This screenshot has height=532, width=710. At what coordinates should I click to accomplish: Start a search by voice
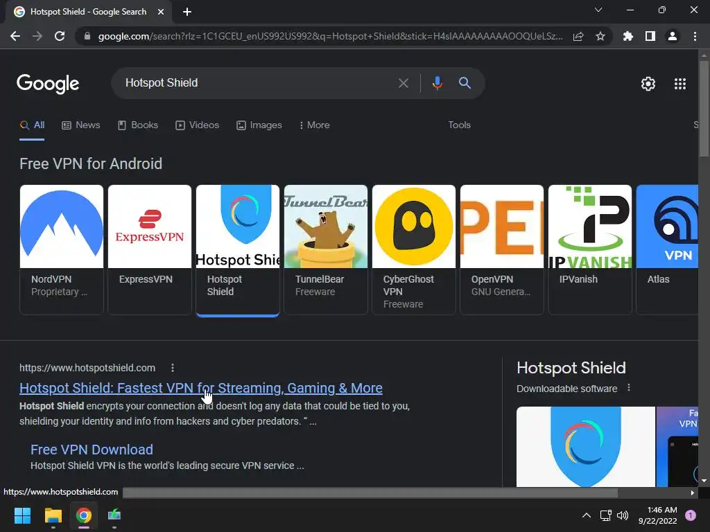(437, 83)
